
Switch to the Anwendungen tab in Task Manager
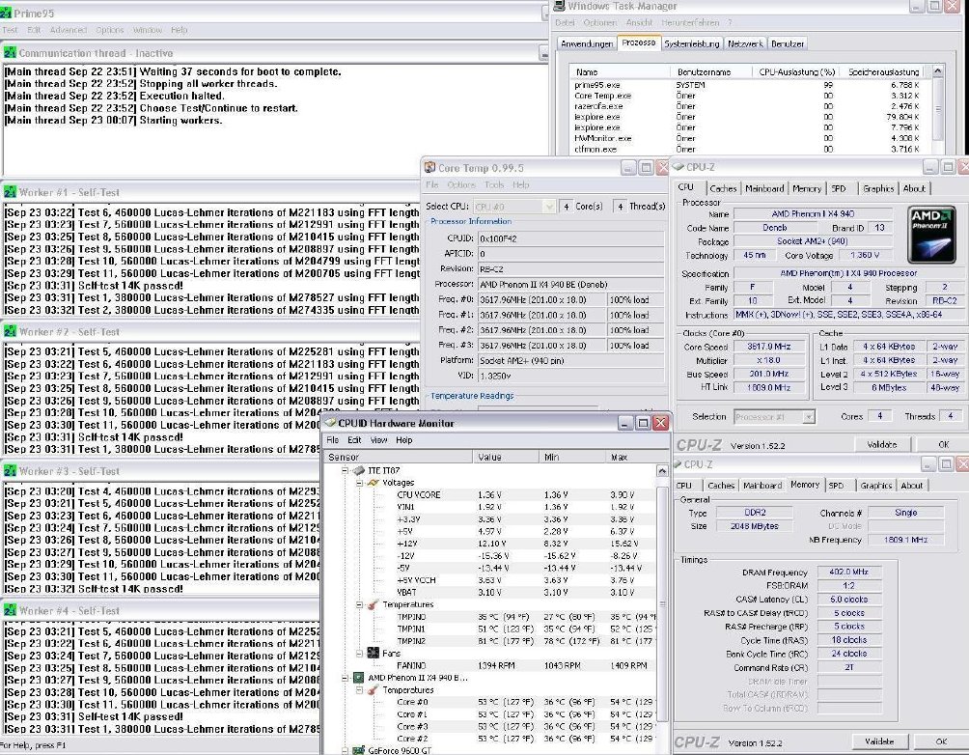587,43
